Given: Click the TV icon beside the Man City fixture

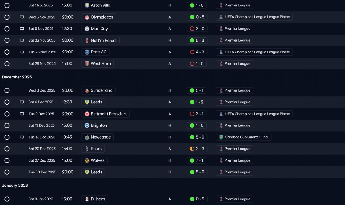Looking at the screenshot, I should coord(22,29).
